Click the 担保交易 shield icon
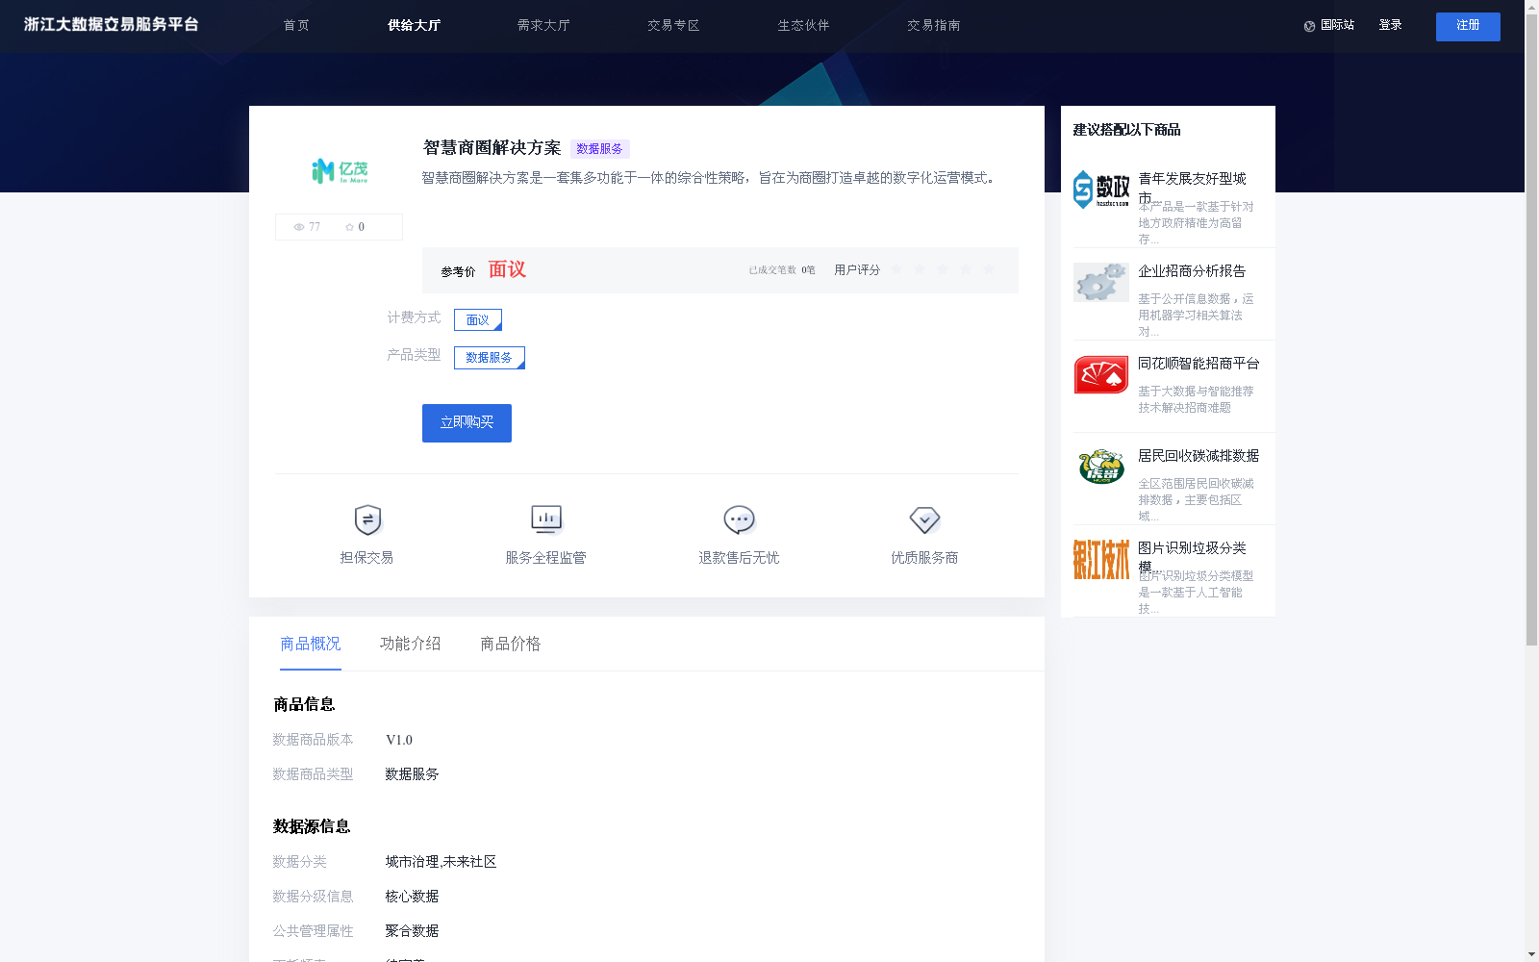This screenshot has width=1539, height=962. click(x=367, y=520)
